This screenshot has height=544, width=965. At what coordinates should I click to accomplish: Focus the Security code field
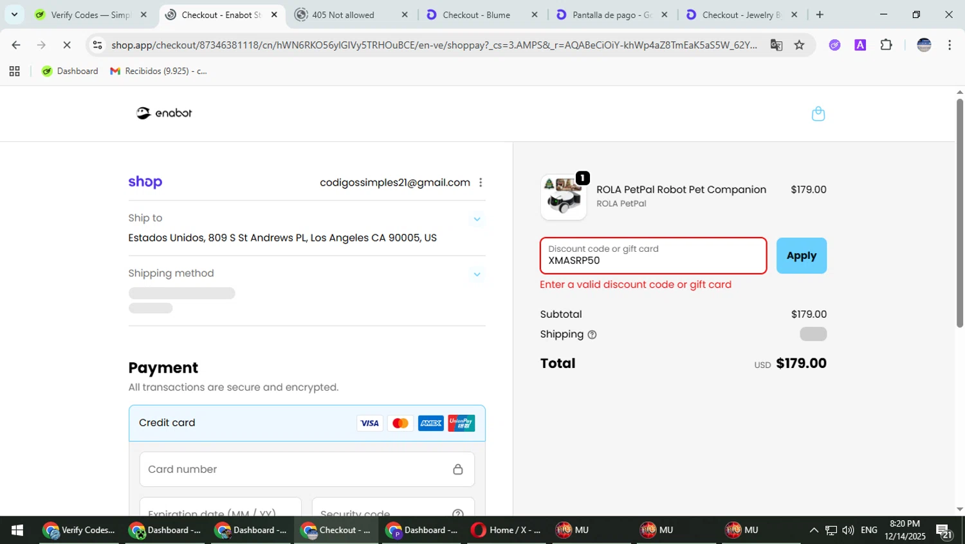[393, 507]
